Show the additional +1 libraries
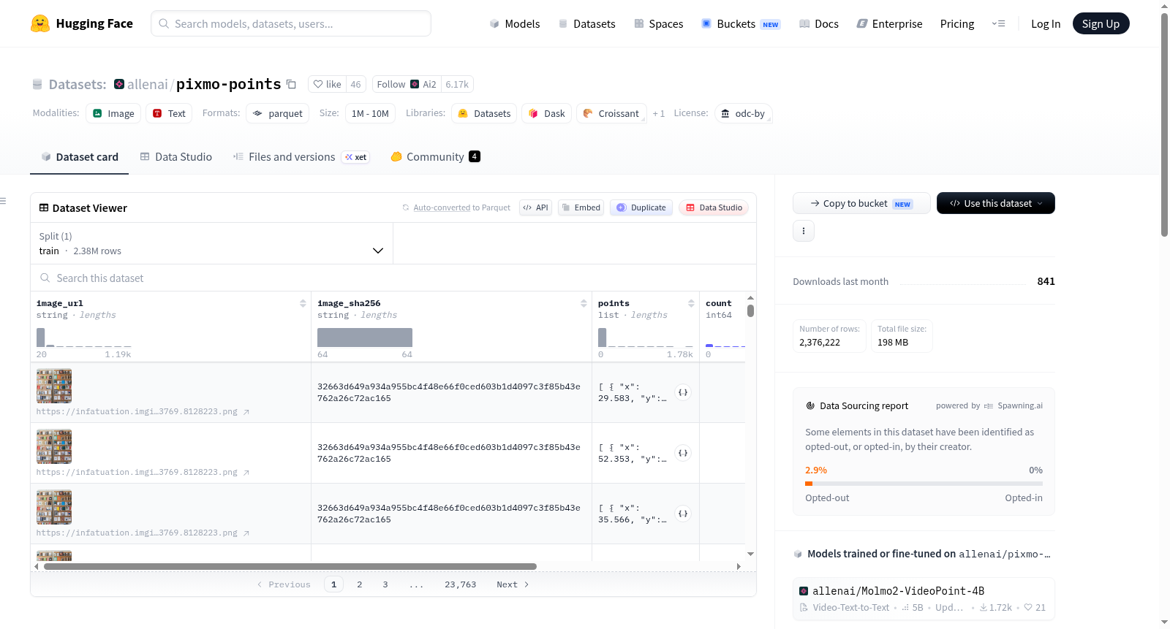The image size is (1170, 629). [x=659, y=113]
